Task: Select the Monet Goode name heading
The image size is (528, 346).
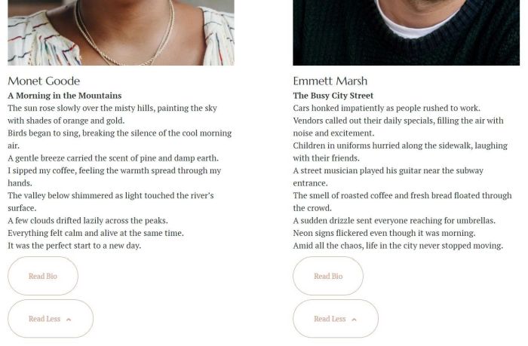Action: point(44,81)
